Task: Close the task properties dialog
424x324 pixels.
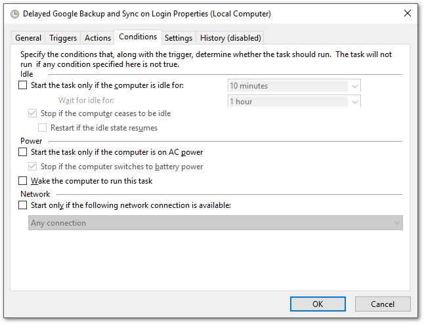Action: coord(407,13)
